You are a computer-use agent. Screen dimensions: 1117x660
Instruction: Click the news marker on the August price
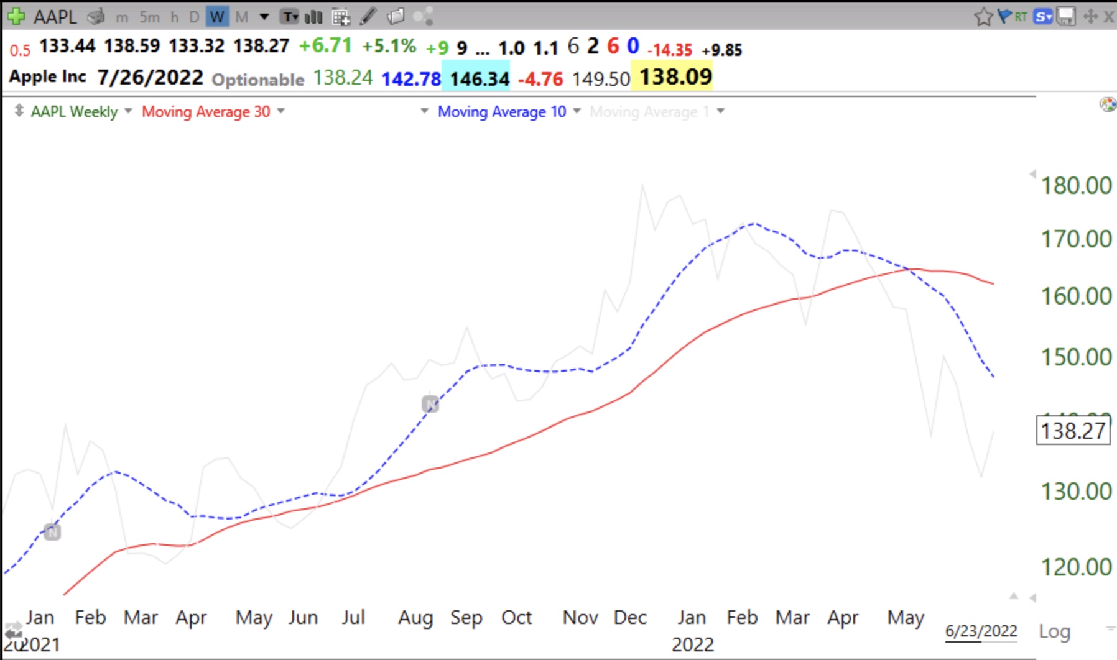point(430,405)
